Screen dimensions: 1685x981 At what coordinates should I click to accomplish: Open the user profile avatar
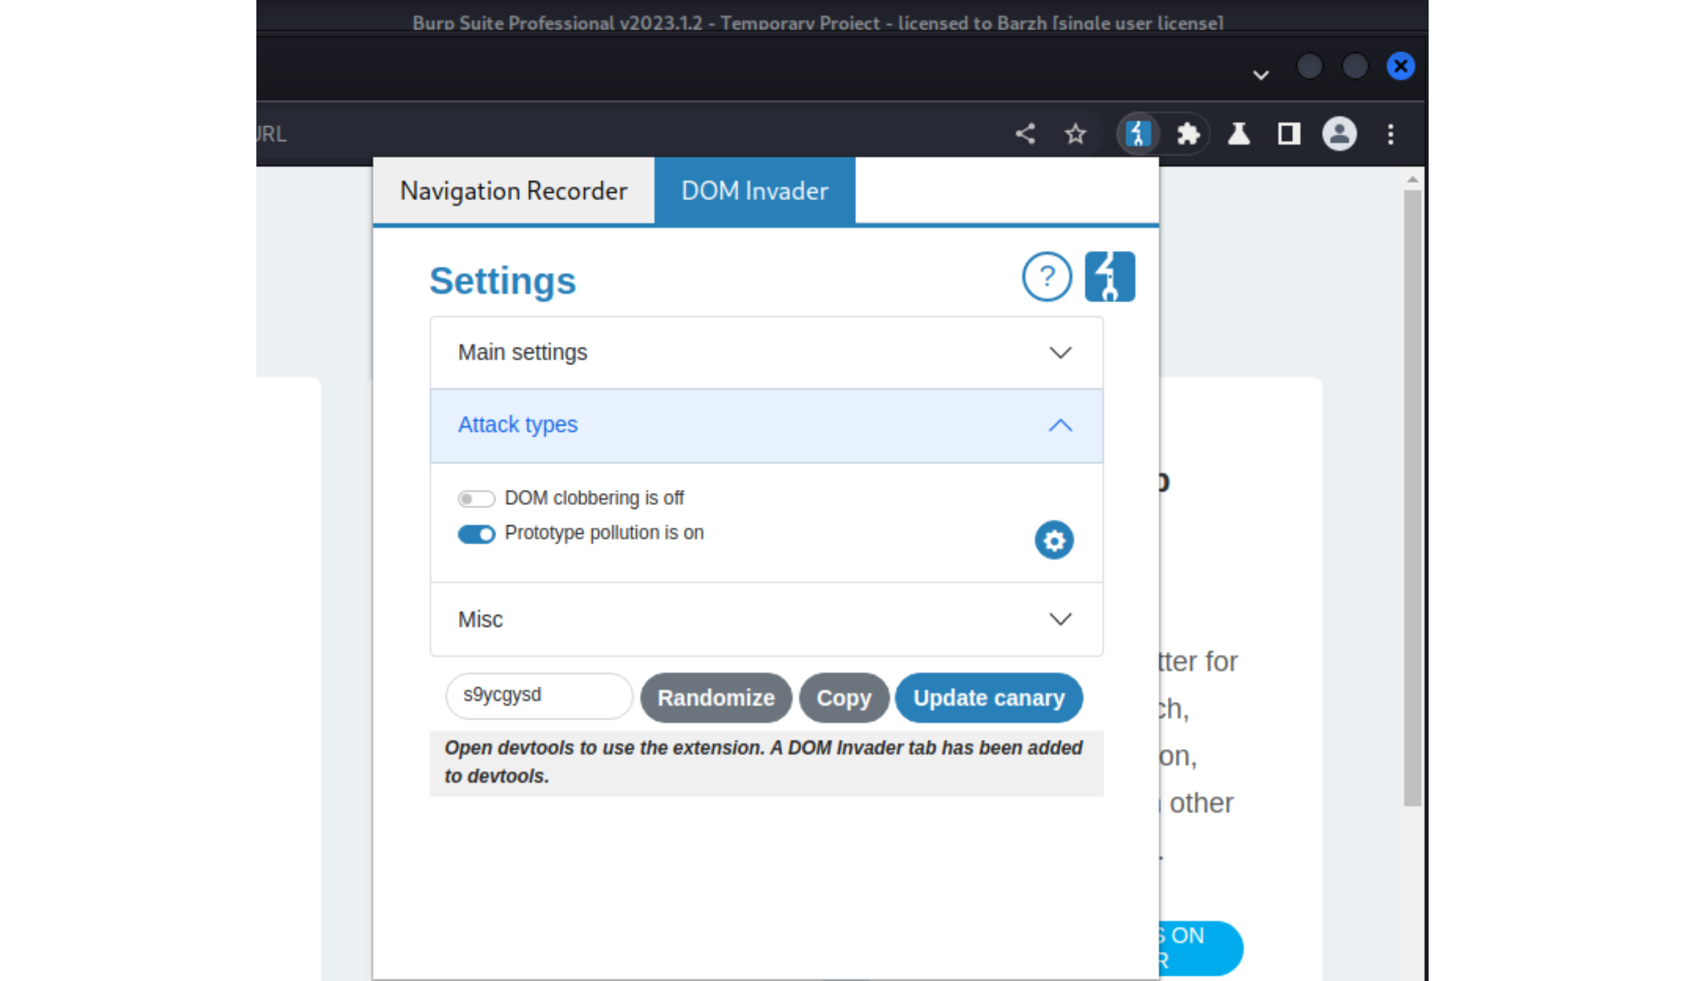click(1340, 134)
